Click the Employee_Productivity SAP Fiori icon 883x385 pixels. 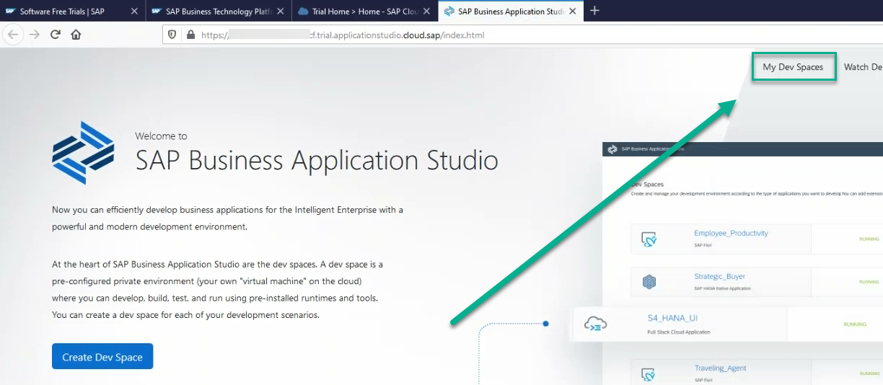pyautogui.click(x=649, y=239)
